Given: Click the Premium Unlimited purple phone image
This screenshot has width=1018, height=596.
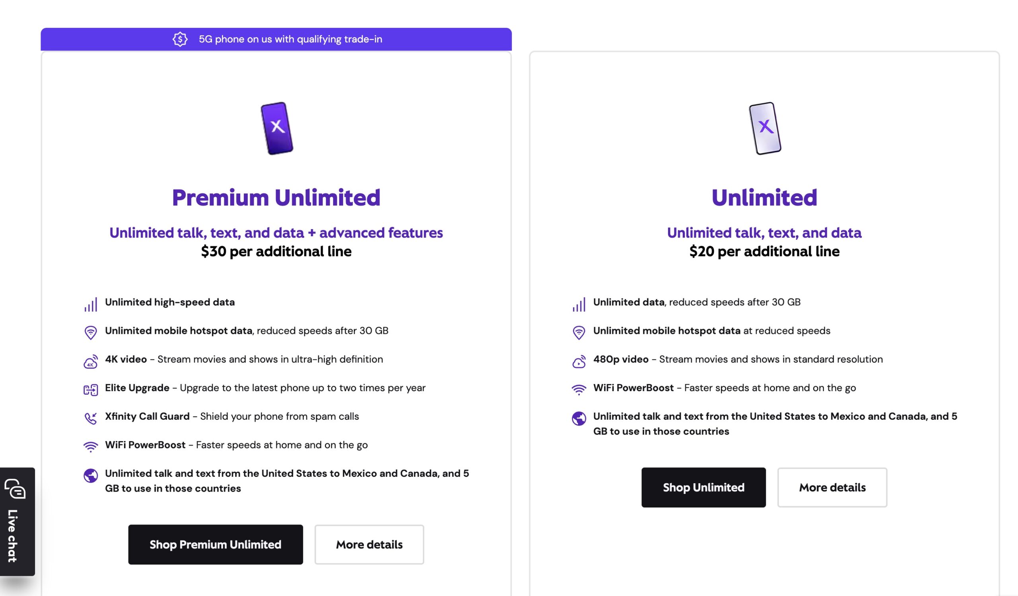Looking at the screenshot, I should (x=277, y=128).
